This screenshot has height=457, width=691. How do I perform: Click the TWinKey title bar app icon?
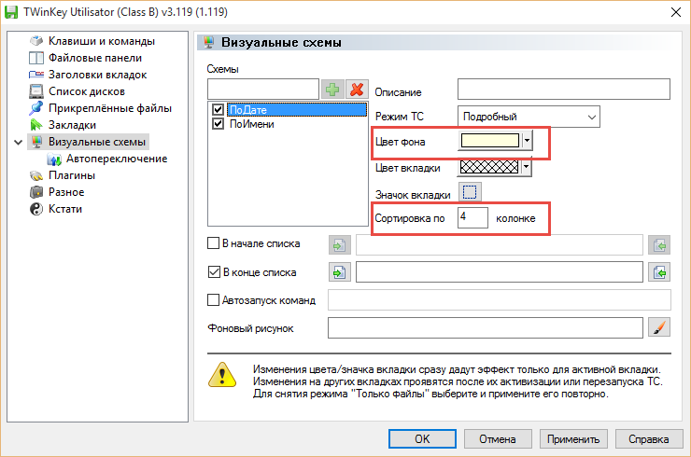(x=11, y=12)
